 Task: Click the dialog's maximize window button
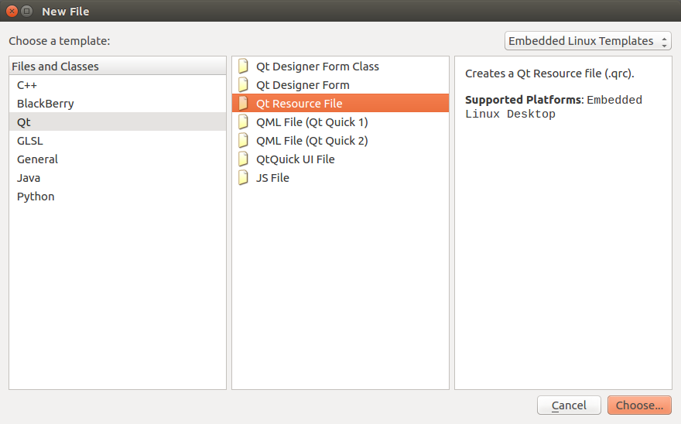coord(27,12)
